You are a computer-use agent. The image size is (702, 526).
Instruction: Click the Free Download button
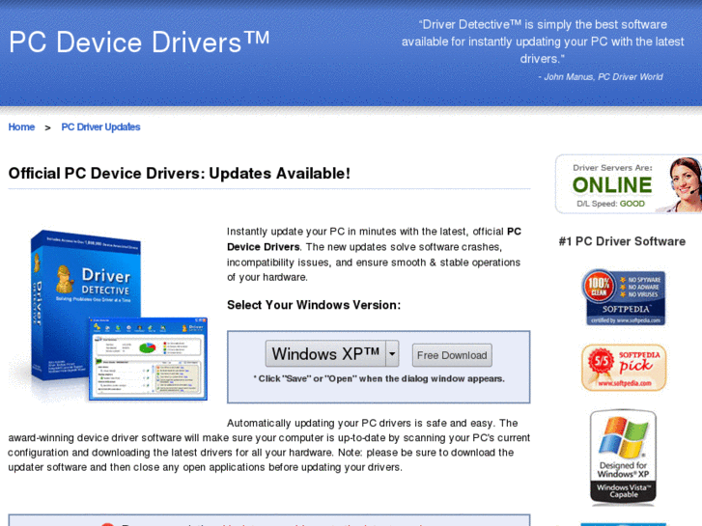coord(452,355)
